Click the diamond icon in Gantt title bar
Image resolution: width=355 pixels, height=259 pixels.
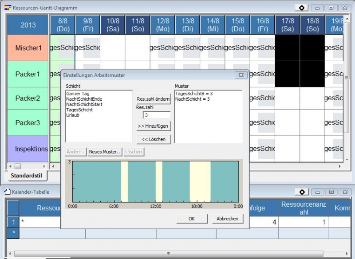(x=301, y=8)
